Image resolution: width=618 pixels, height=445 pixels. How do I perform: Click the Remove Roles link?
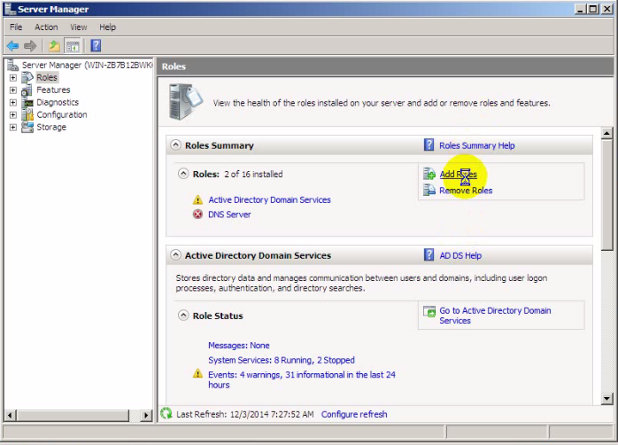pos(466,191)
